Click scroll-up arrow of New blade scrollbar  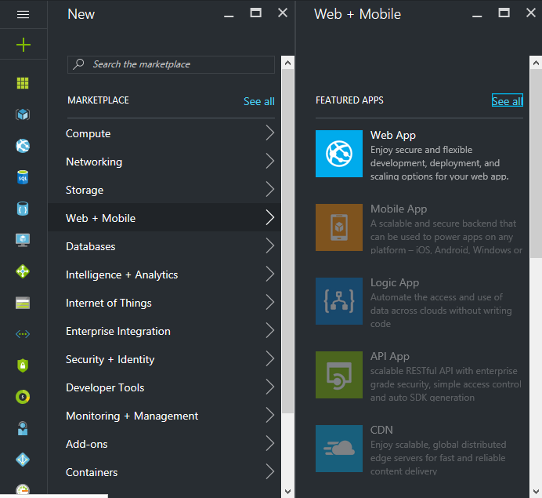tap(287, 63)
